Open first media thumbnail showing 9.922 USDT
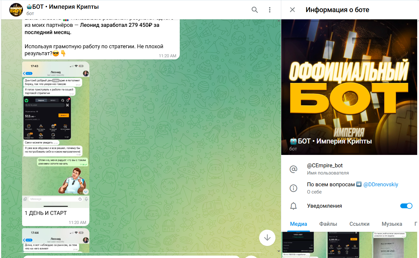The height and width of the screenshot is (258, 419). [304, 245]
